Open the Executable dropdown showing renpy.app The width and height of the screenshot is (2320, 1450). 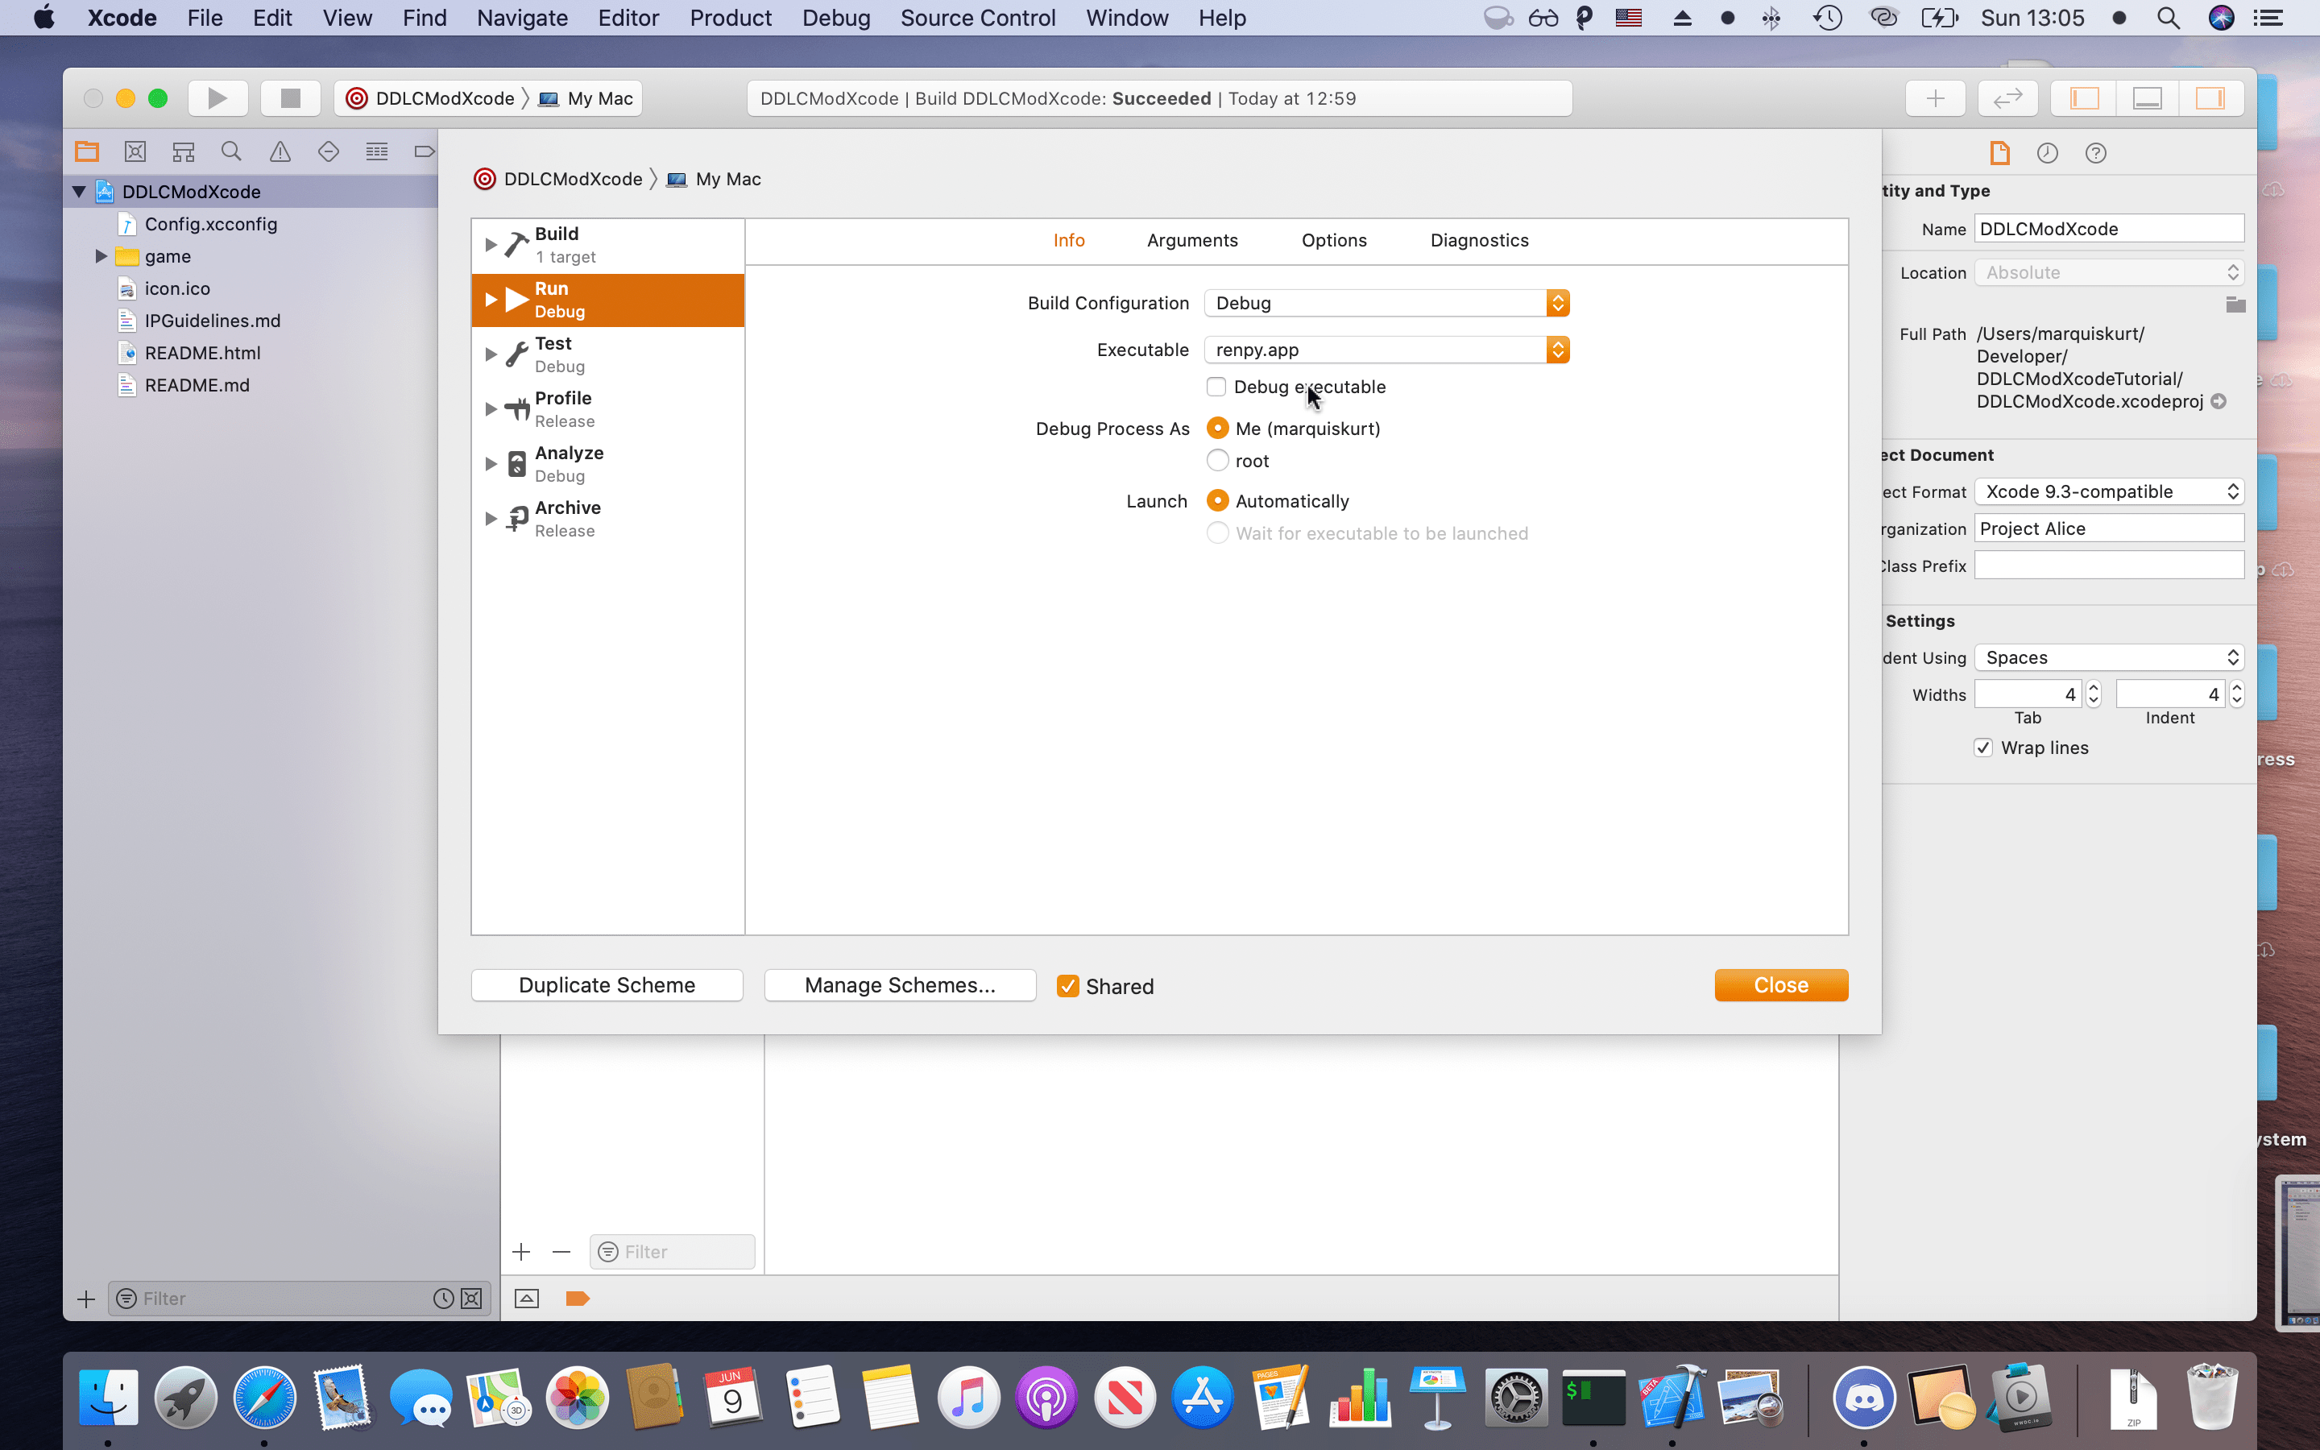(1387, 350)
